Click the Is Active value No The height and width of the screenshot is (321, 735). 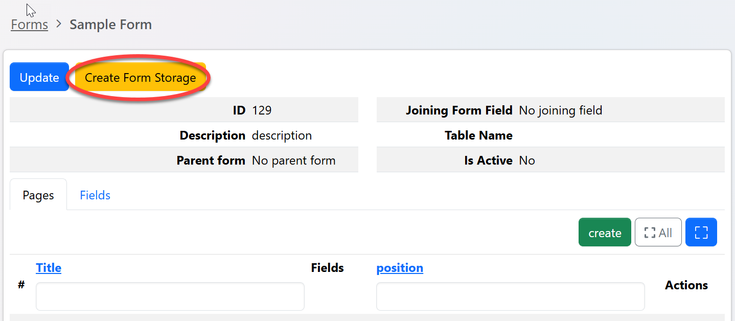tap(527, 161)
